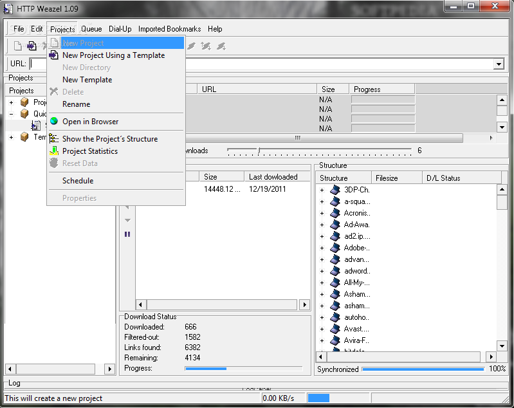
Task: Click the grey X icon beside Delete
Action: (x=54, y=91)
